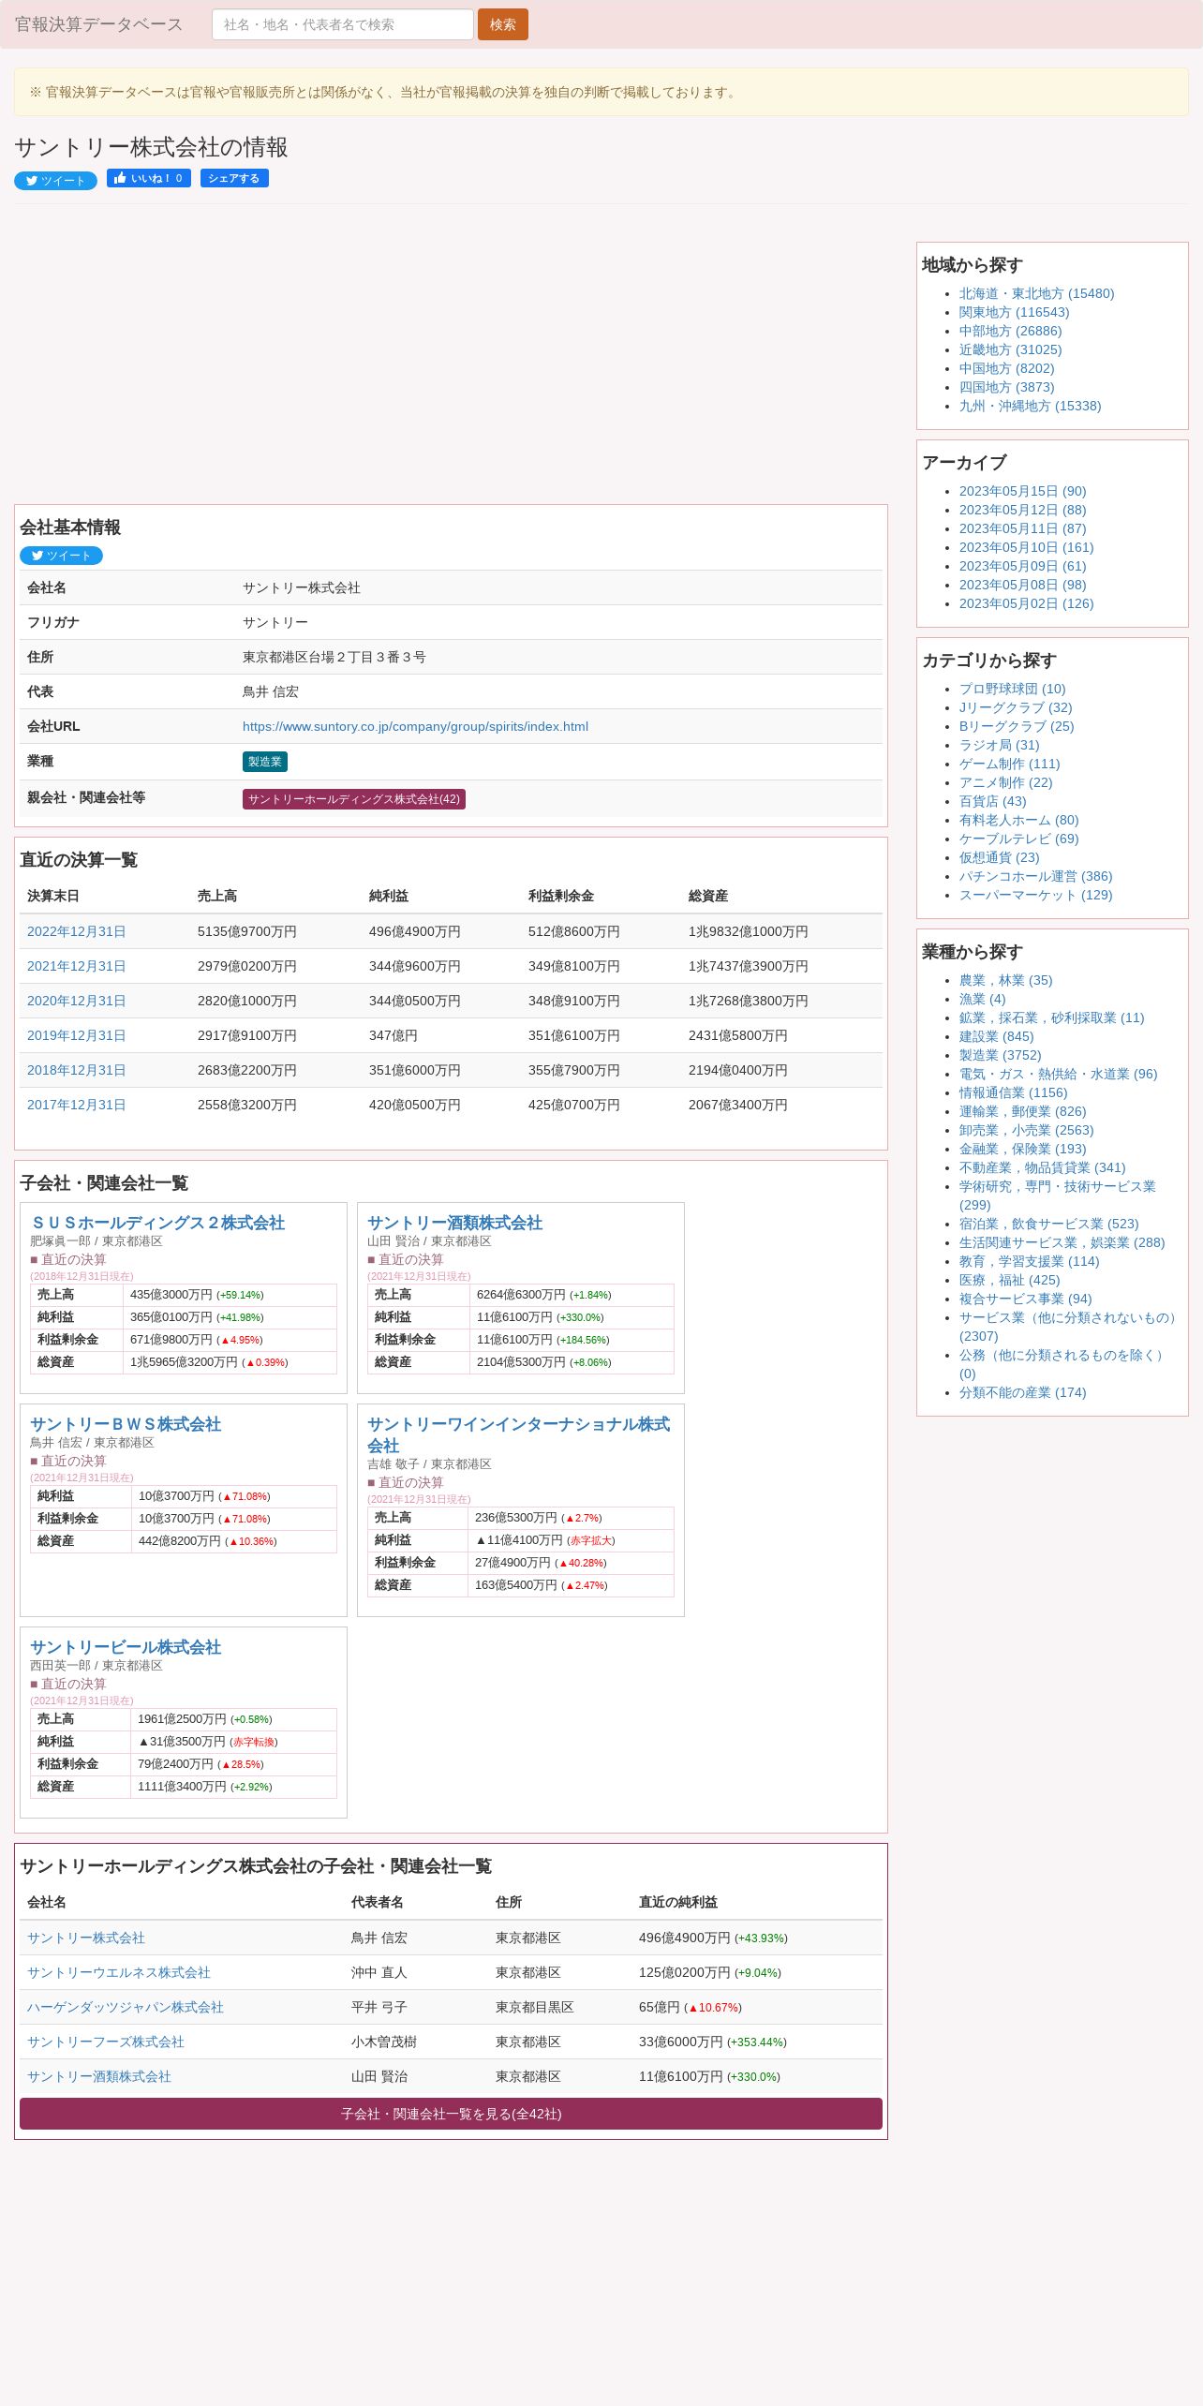Image resolution: width=1203 pixels, height=2406 pixels.
Task: Open 建設業 (845) industry
Action: (996, 1036)
